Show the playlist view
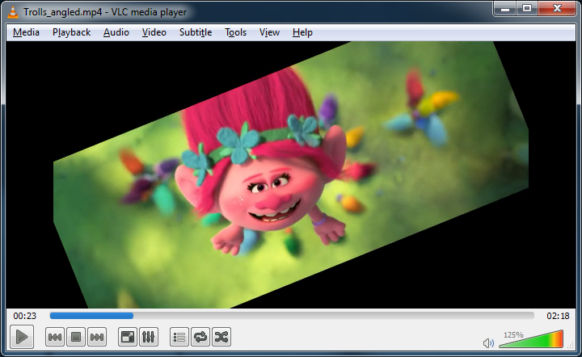The image size is (582, 357). point(179,337)
